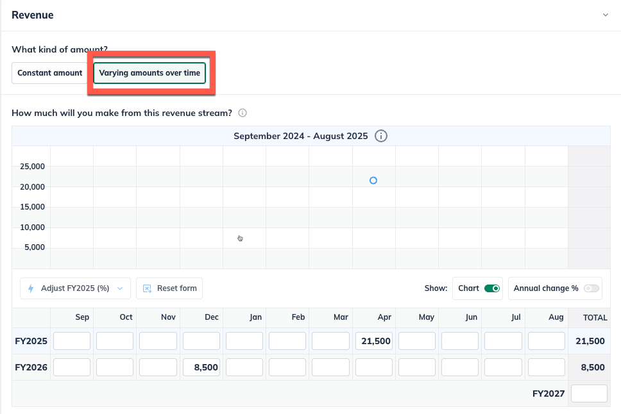The height and width of the screenshot is (414, 621).
Task: Click the FY2025 Mar input field
Action: coord(330,341)
